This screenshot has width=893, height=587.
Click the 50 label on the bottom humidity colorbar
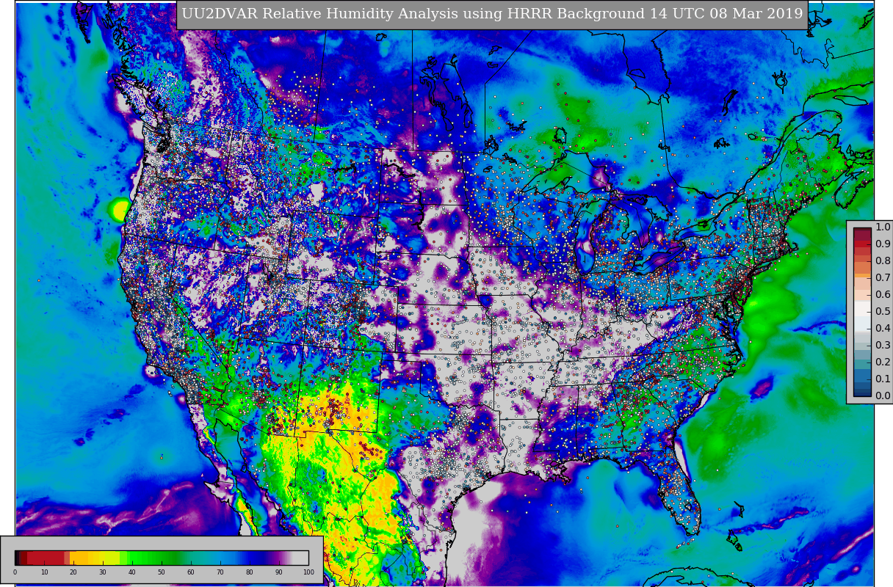(x=162, y=572)
